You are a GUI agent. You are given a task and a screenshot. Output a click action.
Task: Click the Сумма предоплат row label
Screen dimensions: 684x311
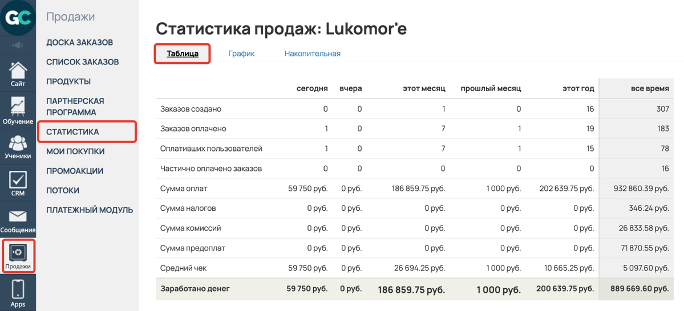pyautogui.click(x=192, y=248)
